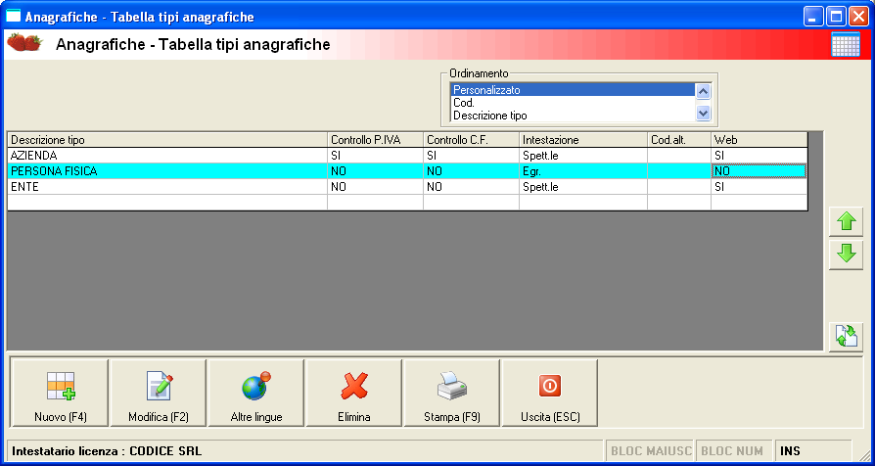Click ENTE Controllo C.F. NO cell

pos(471,187)
